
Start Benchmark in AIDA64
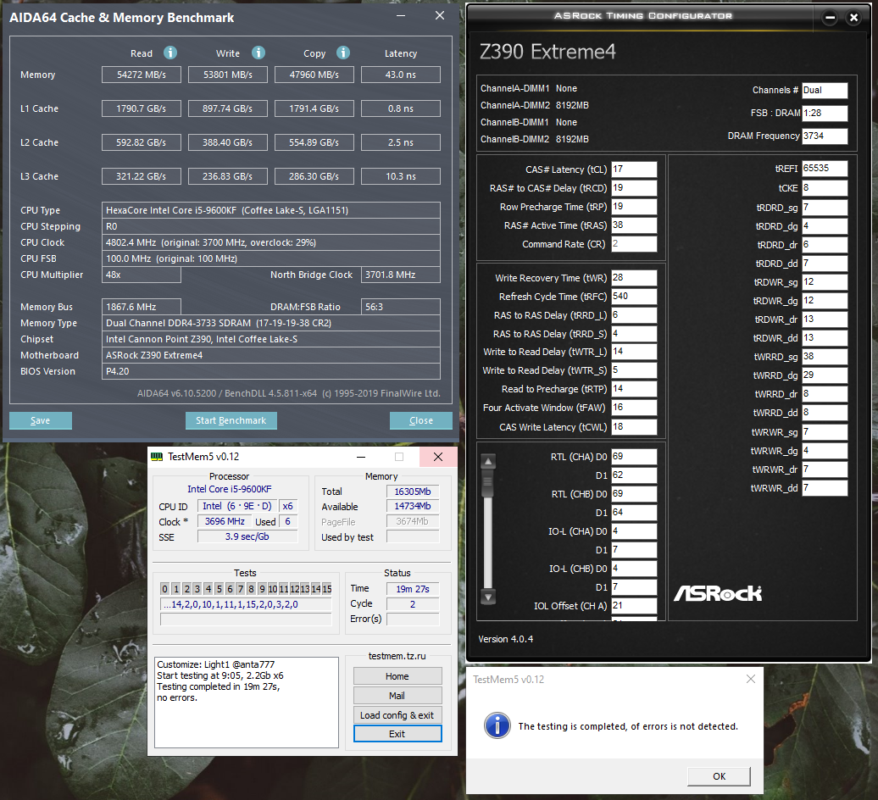coord(231,420)
